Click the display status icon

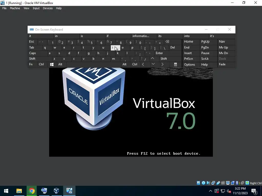coord(228,183)
